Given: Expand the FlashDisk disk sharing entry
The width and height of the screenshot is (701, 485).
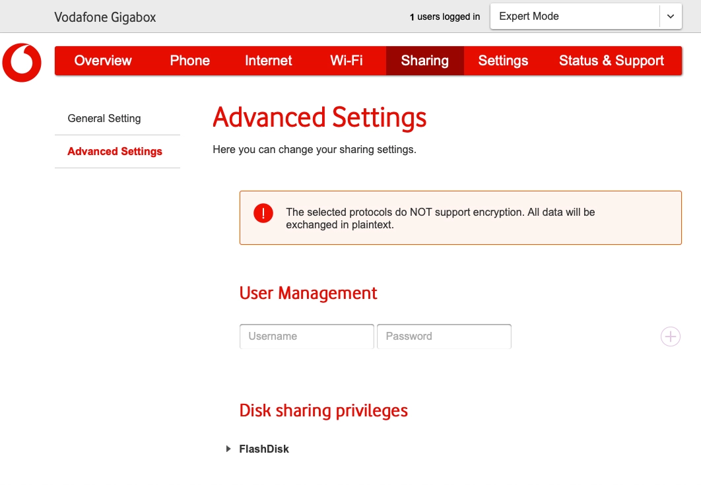Looking at the screenshot, I should pyautogui.click(x=228, y=449).
